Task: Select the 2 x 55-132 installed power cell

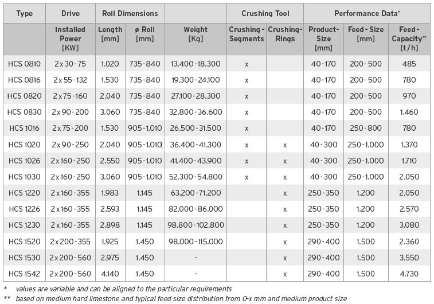Action: tap(71, 80)
